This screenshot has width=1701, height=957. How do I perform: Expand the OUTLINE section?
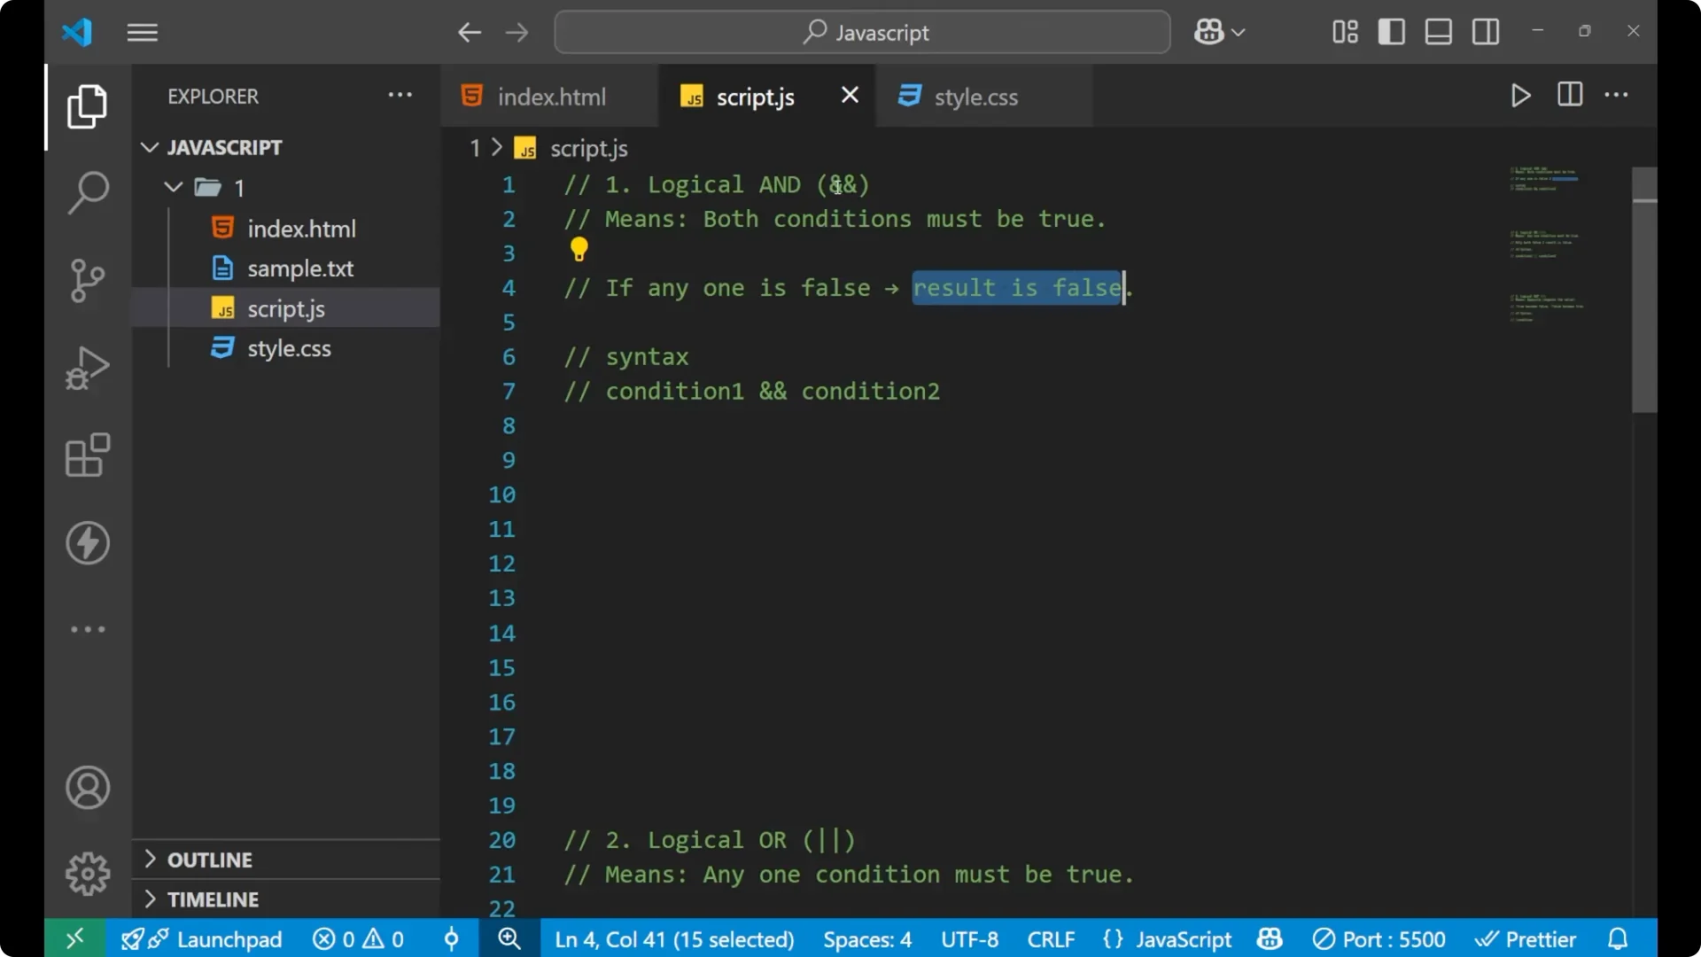[211, 859]
